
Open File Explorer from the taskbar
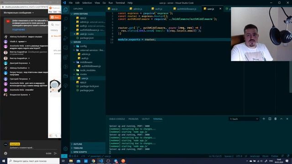(71, 161)
